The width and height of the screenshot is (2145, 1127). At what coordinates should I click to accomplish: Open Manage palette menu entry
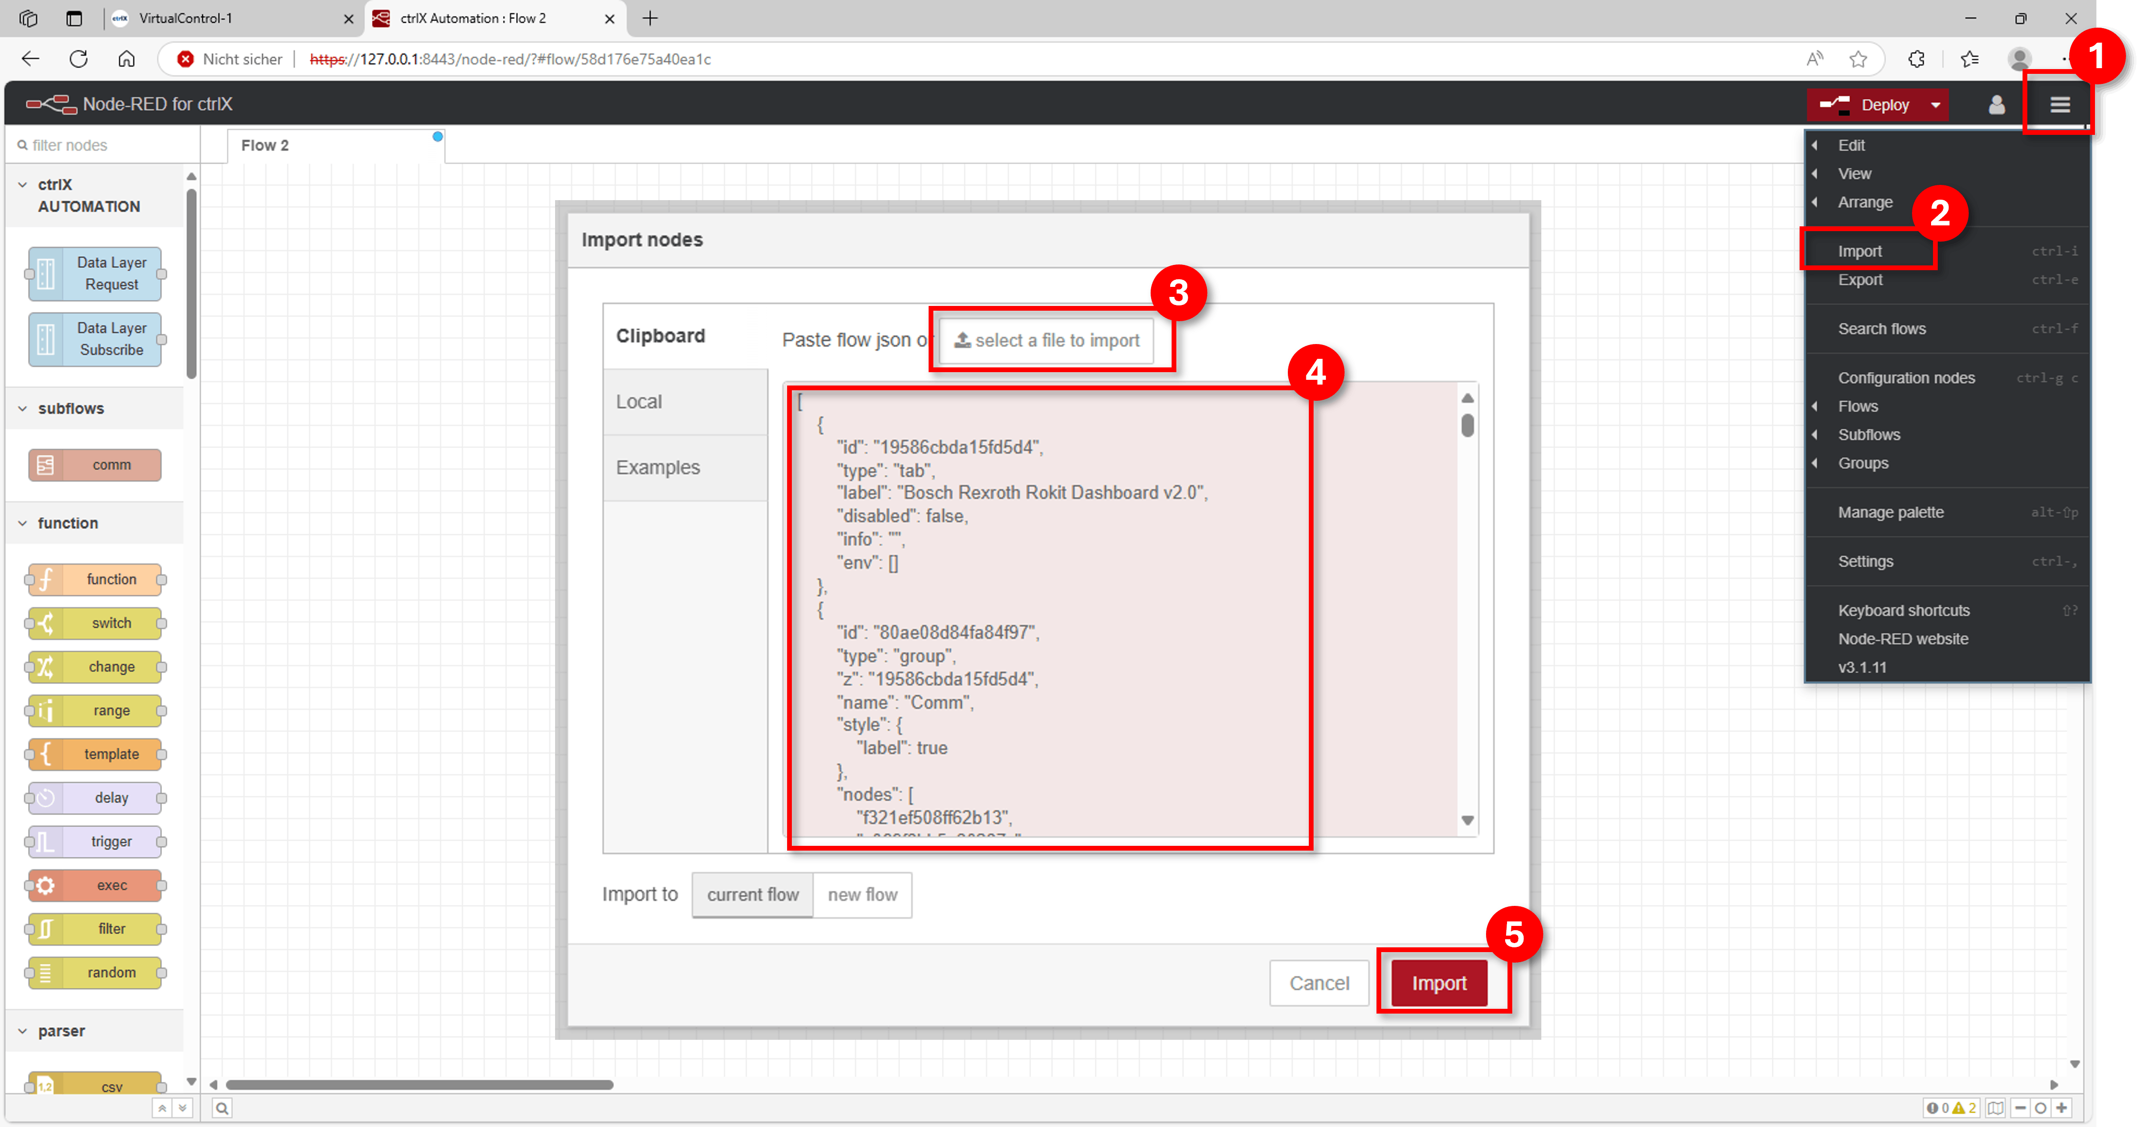pyautogui.click(x=1947, y=512)
